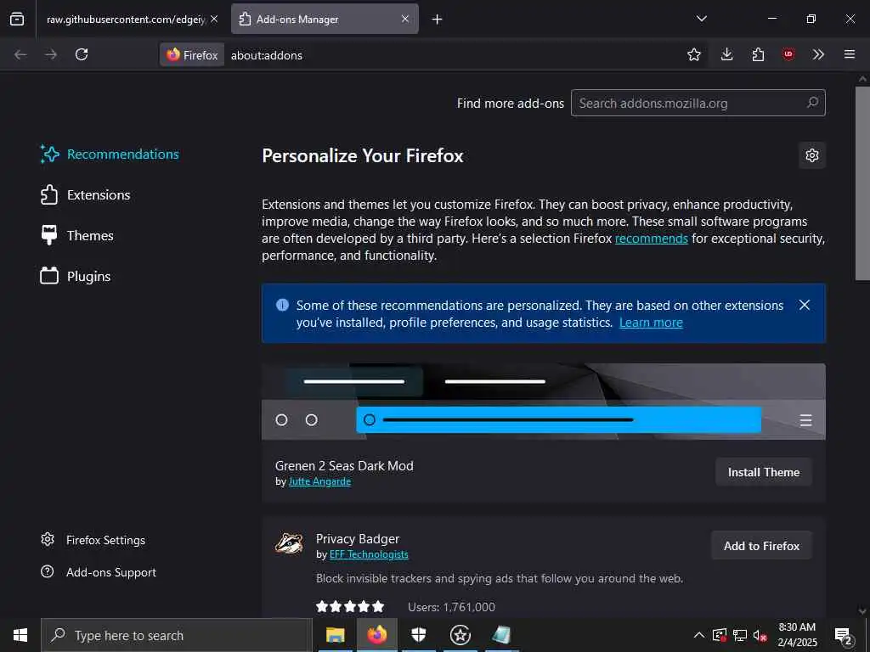This screenshot has width=870, height=652.
Task: Click the page vertical scrollbar thumb
Action: pyautogui.click(x=862, y=184)
